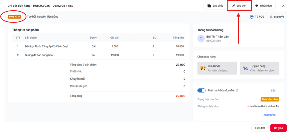Click the copy icon beside Sao chép
This screenshot has width=287, height=133.
209,6
